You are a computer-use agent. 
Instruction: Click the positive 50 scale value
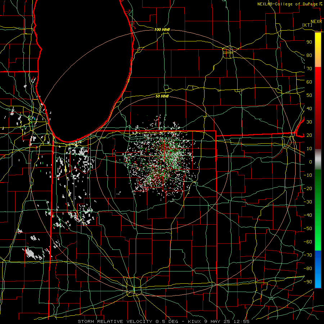[x=309, y=95]
